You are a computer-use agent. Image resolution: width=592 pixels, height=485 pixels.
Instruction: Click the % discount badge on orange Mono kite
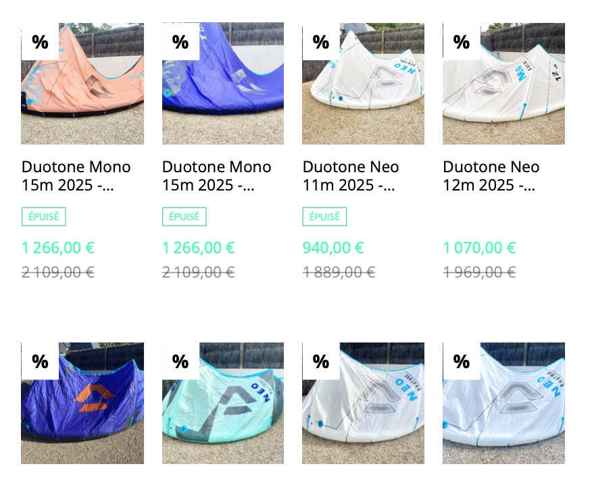pyautogui.click(x=40, y=41)
